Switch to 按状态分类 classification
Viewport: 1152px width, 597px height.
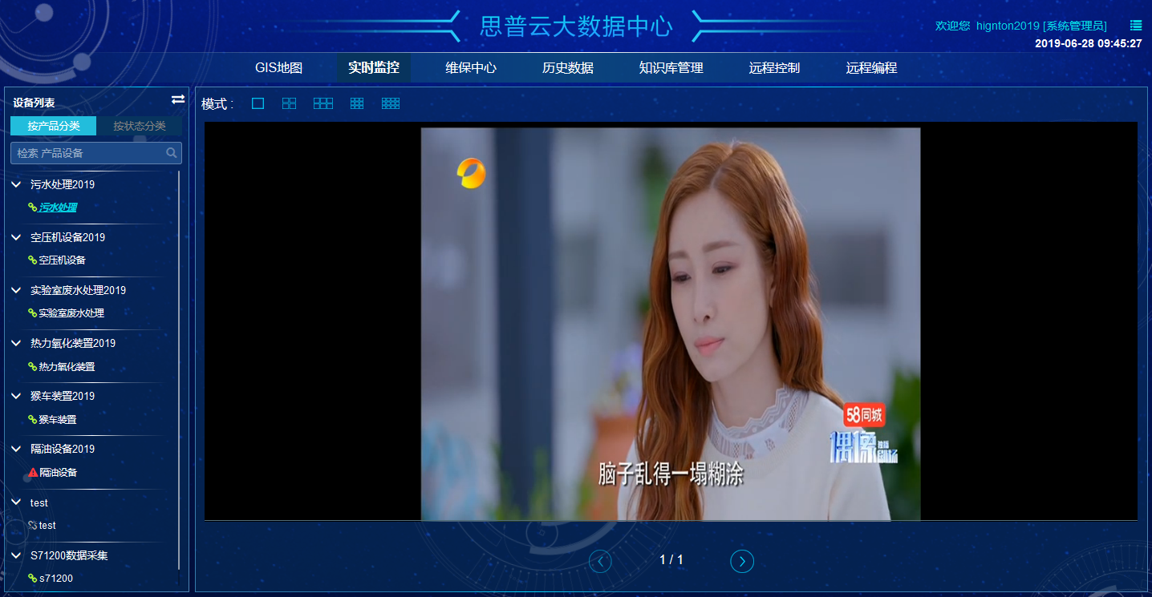click(x=140, y=126)
